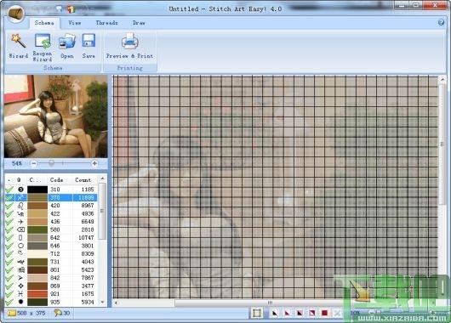Click thread list scroll up arrow
Screen dimensions: 451x323
point(102,178)
